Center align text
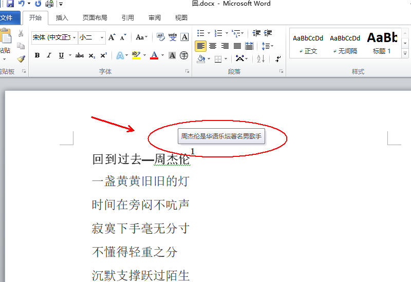Screen dimensions: 411x282 [213, 46]
